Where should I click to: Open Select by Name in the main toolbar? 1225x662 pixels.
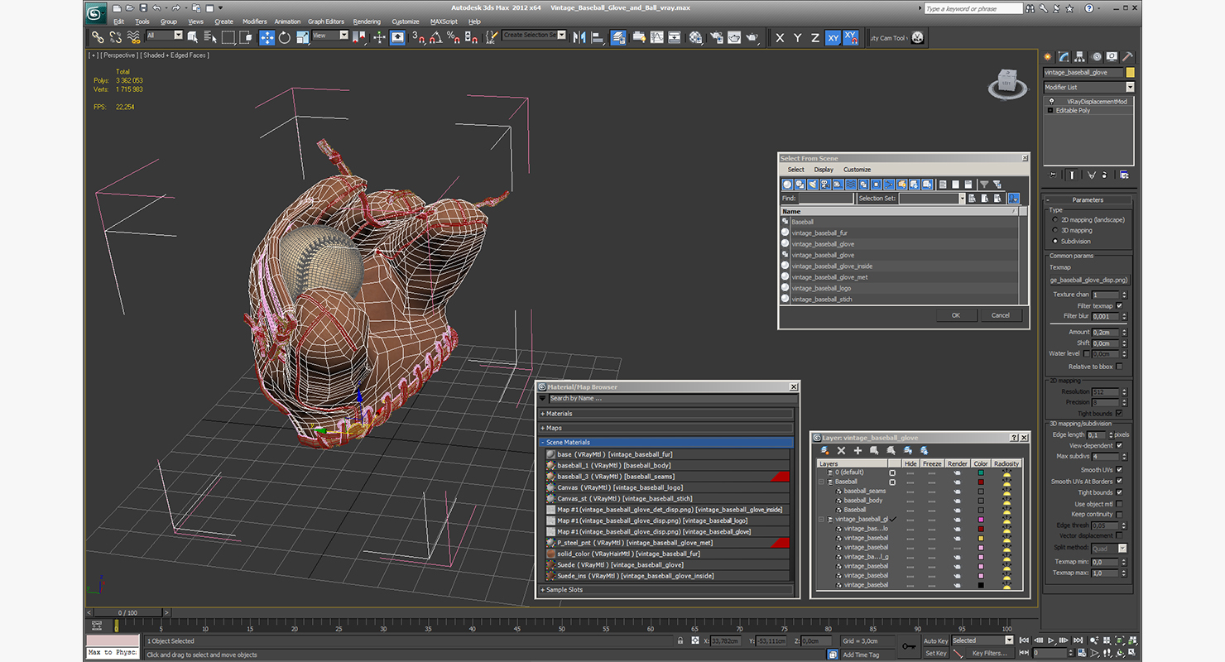coord(209,37)
